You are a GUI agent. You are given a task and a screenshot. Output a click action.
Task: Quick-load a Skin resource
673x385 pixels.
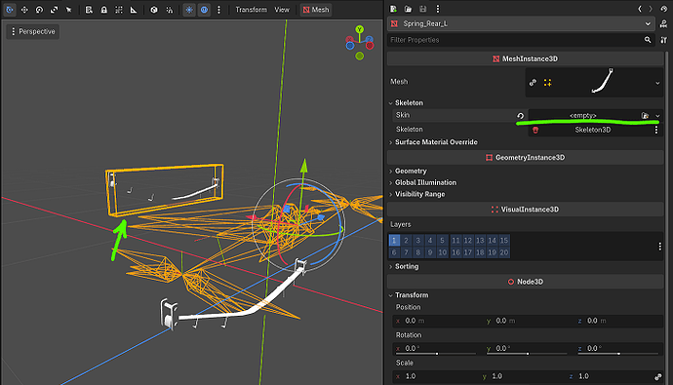[x=645, y=115]
